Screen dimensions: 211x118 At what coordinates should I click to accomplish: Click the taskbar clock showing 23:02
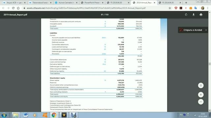click(203, 115)
